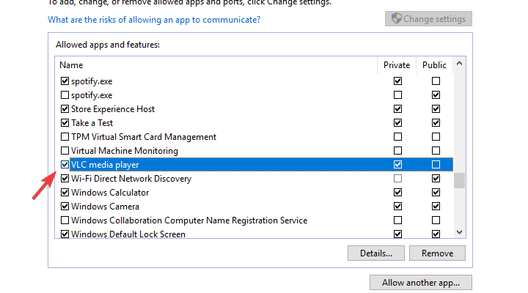This screenshot has width=528, height=293.
Task: Enable Private checkbox for Windows Collaboration service
Action: pos(397,220)
